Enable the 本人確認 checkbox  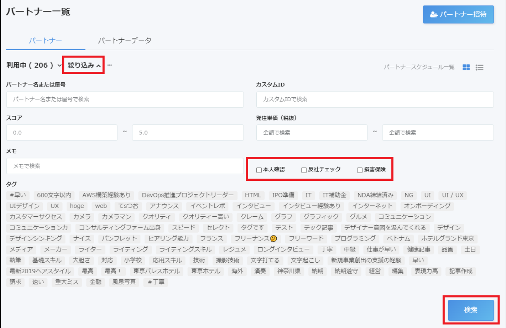coord(259,170)
